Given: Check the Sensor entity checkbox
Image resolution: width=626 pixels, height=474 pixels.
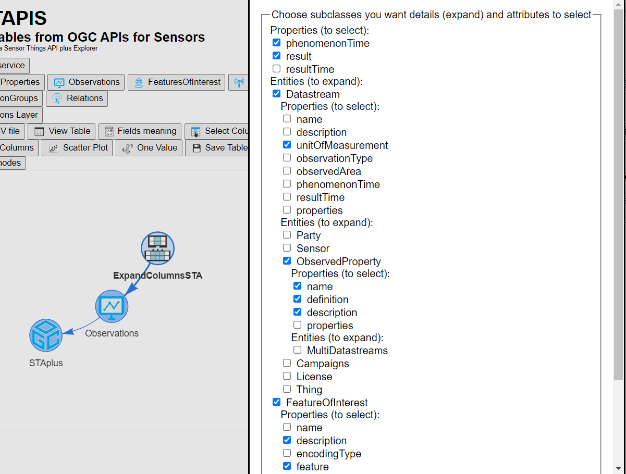Looking at the screenshot, I should [x=287, y=248].
